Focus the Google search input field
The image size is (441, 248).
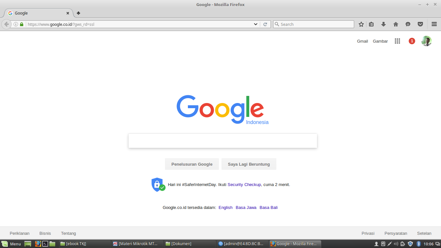[223, 141]
